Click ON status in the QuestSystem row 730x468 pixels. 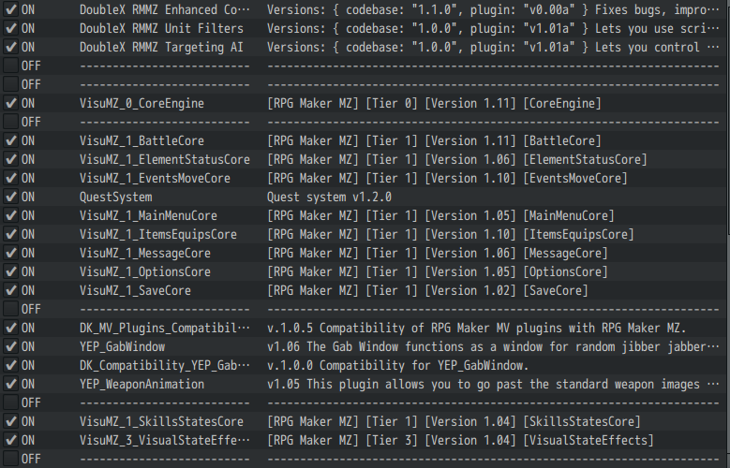pyautogui.click(x=28, y=197)
